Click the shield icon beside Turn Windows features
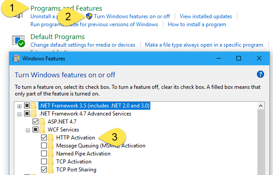The image size is (273, 175). point(89,16)
